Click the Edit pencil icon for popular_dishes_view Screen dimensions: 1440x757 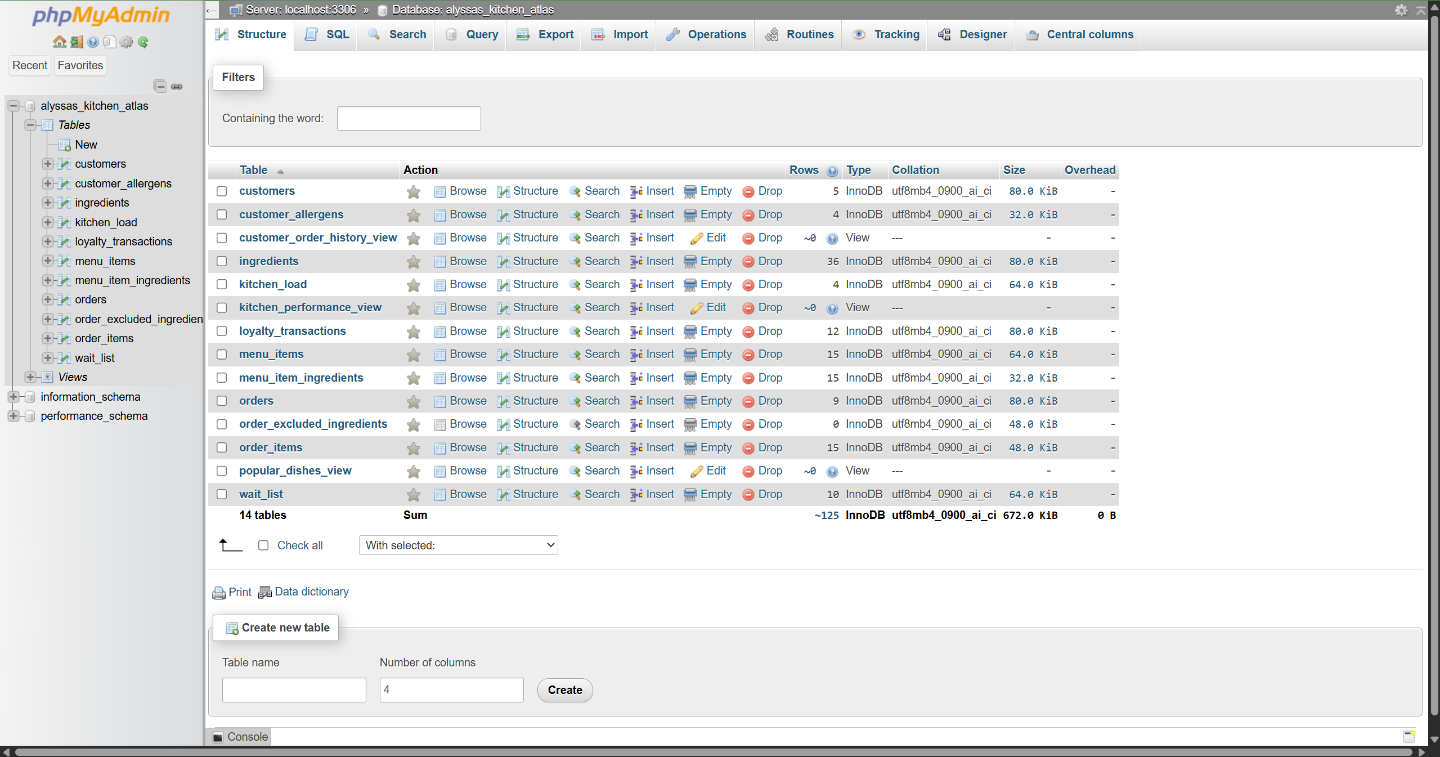coord(697,472)
